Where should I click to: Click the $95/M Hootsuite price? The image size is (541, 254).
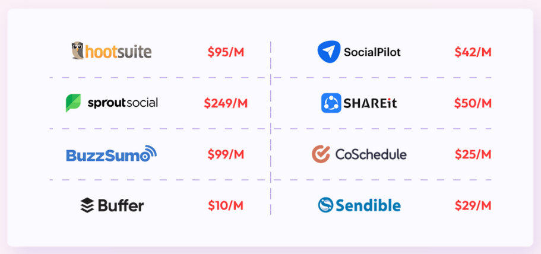[x=226, y=52]
